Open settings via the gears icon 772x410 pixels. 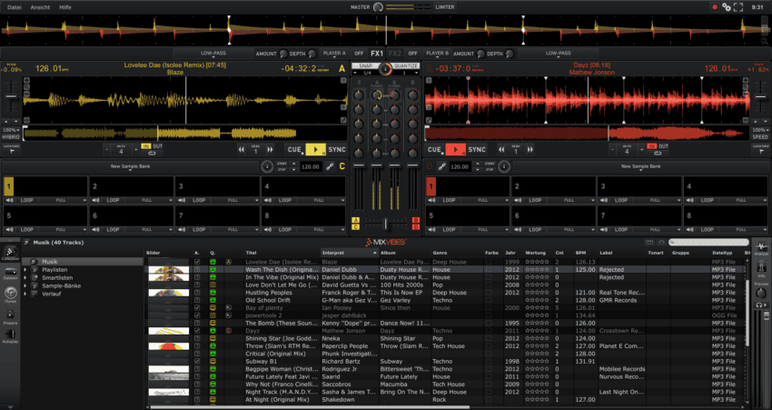(x=727, y=7)
